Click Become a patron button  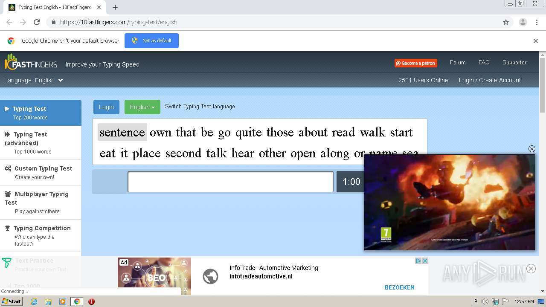pyautogui.click(x=415, y=63)
